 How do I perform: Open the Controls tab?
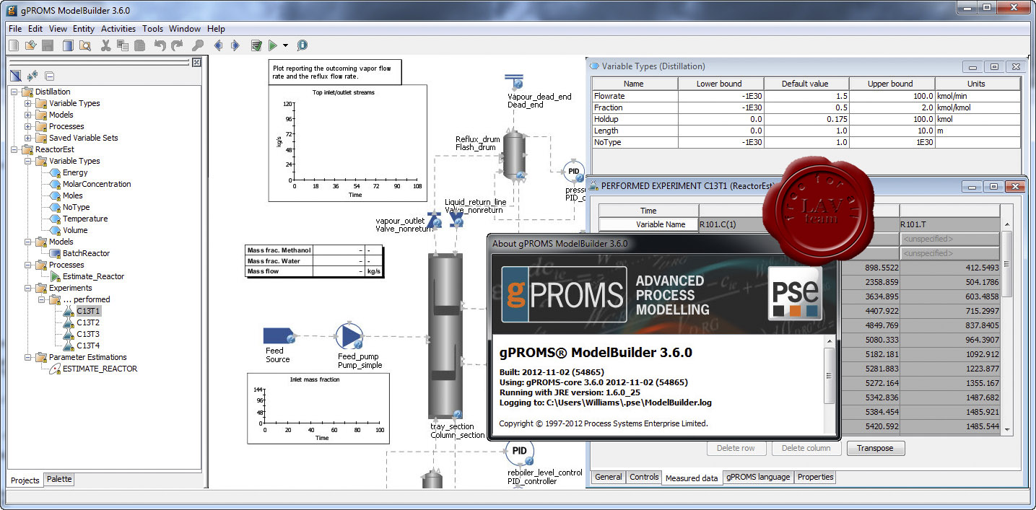point(644,477)
